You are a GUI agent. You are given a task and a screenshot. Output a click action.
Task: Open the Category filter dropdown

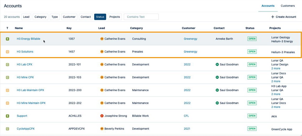pos(40,17)
